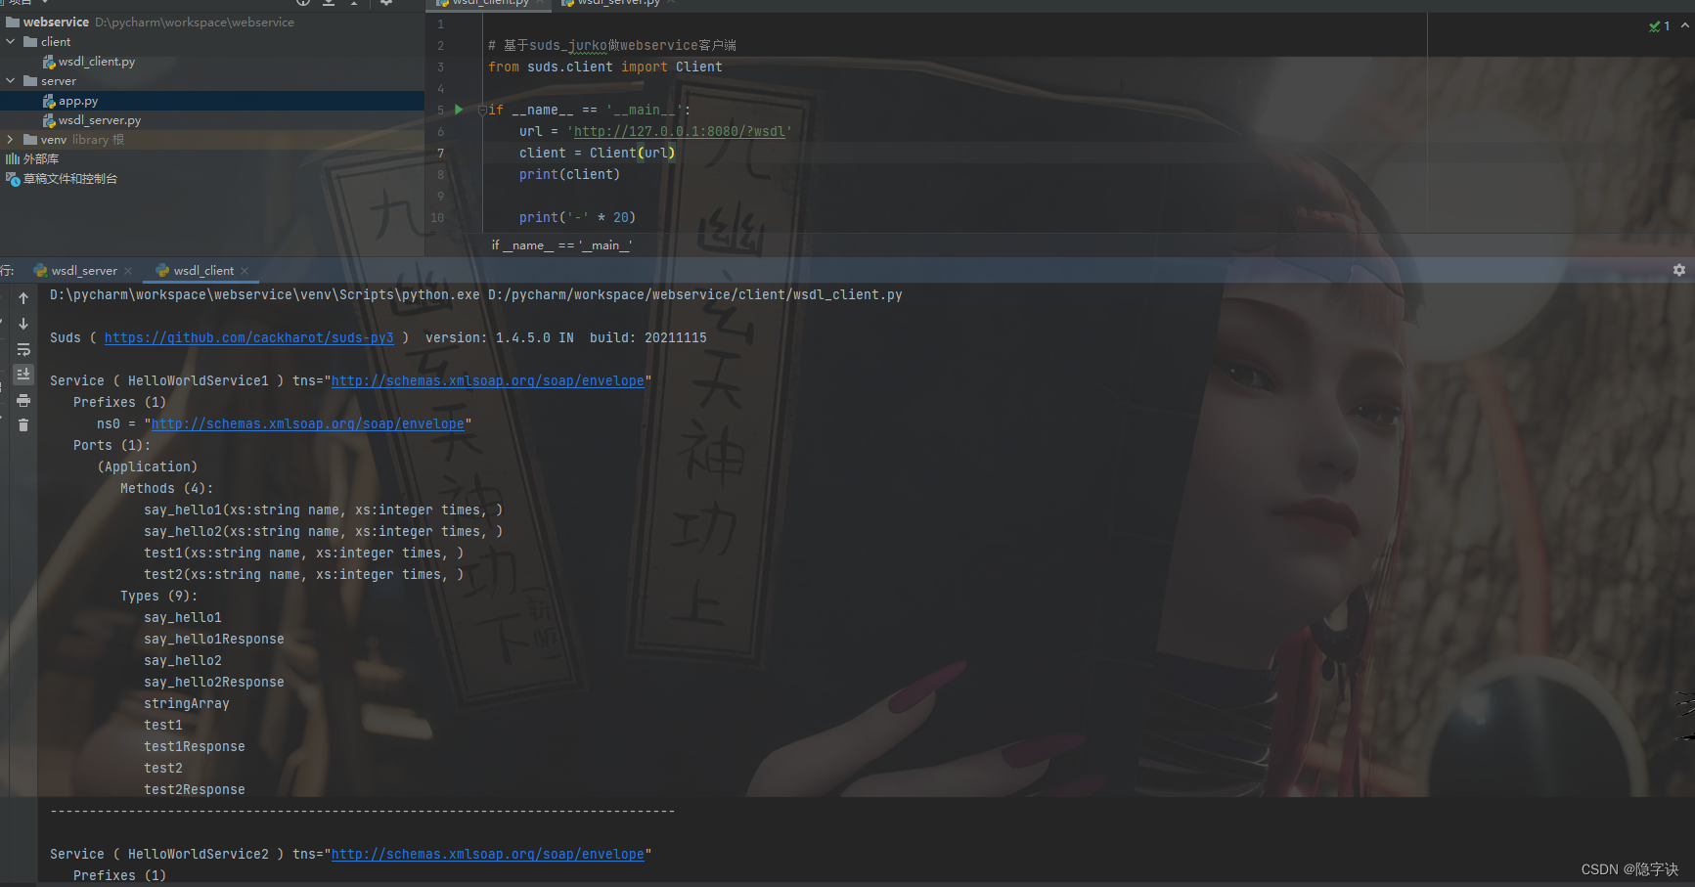Click line number 7 in the gutter

[x=441, y=153]
